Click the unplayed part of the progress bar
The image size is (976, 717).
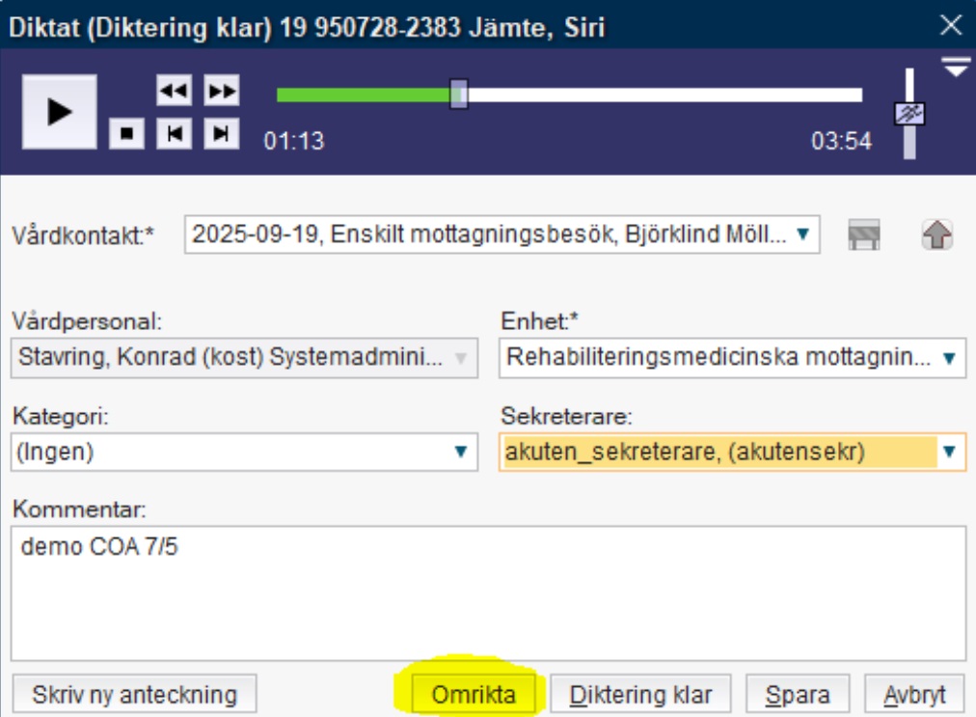(x=664, y=95)
